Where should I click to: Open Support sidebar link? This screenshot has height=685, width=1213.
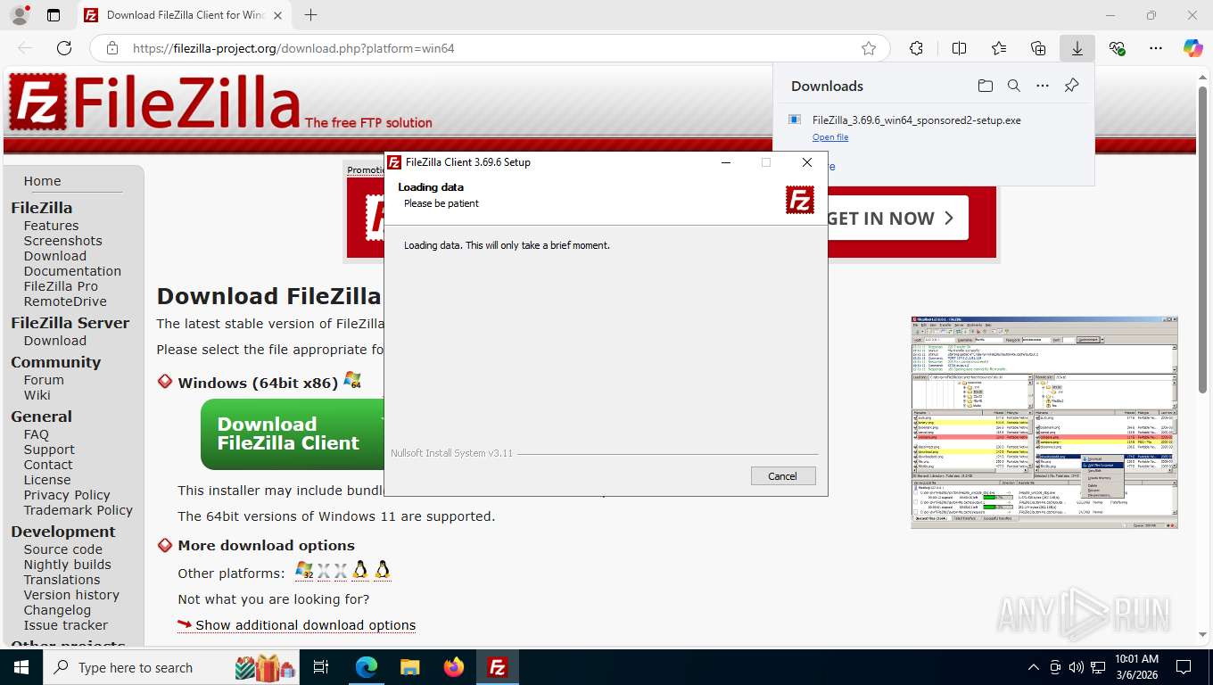point(49,450)
